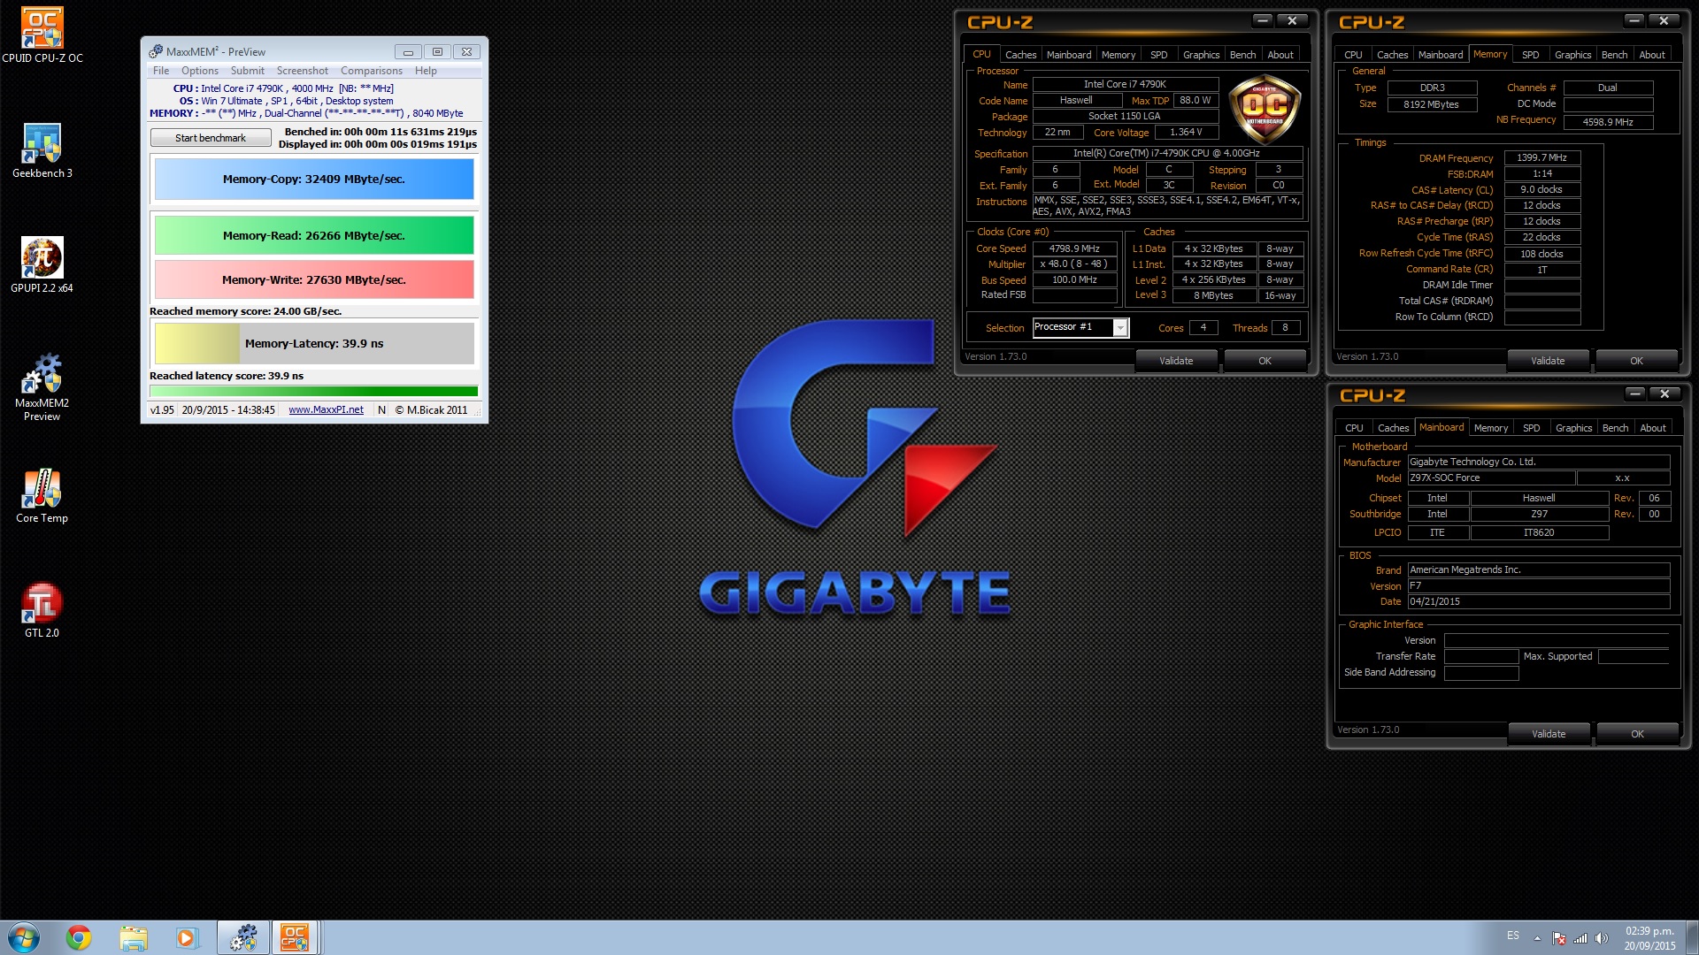Image resolution: width=1699 pixels, height=955 pixels.
Task: Open GTL 2.0 desktop shortcut
Action: tap(42, 610)
